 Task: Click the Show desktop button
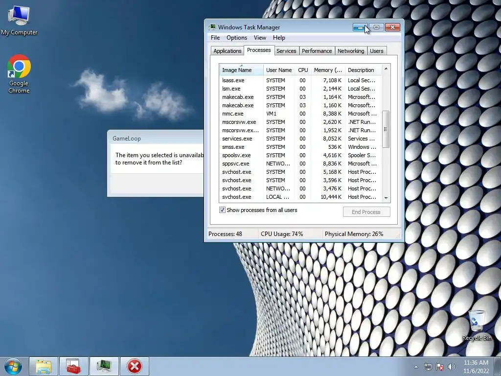497,366
